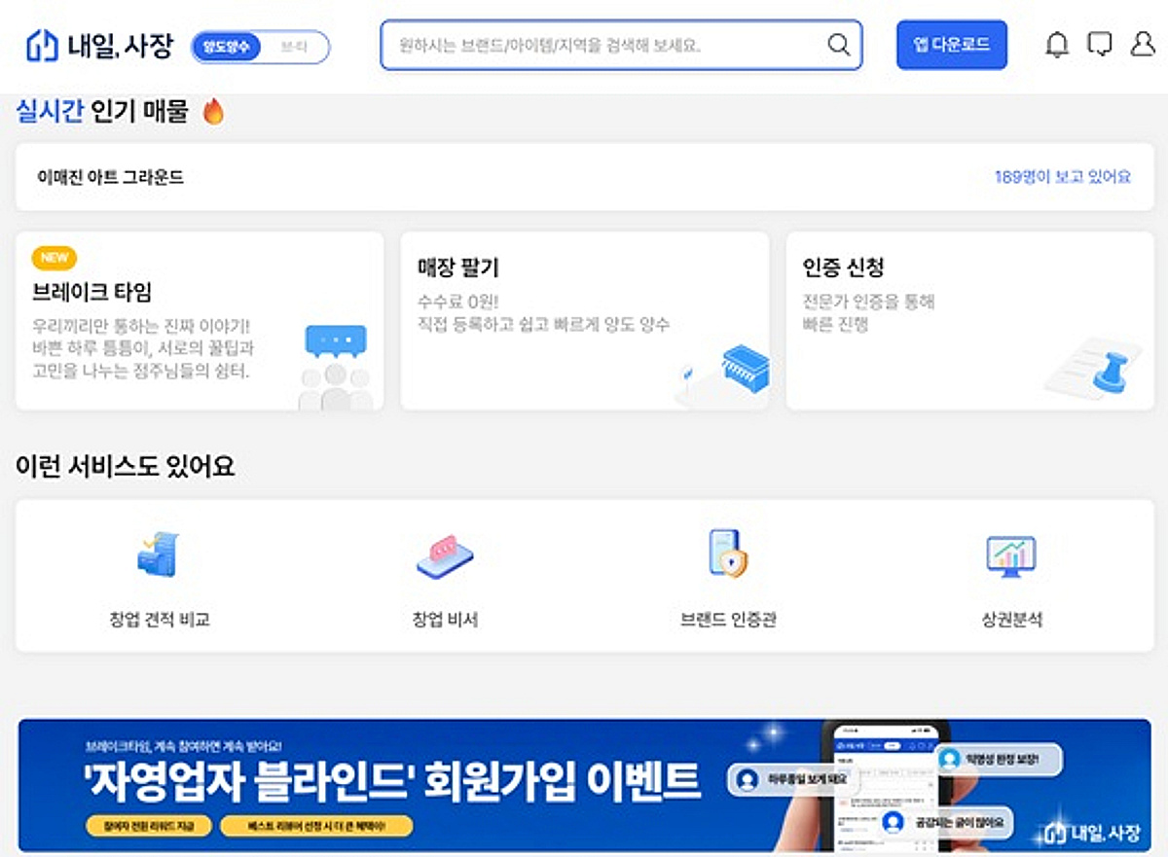Select the 창업 견적 비교 service icon
The width and height of the screenshot is (1168, 857).
pyautogui.click(x=158, y=554)
